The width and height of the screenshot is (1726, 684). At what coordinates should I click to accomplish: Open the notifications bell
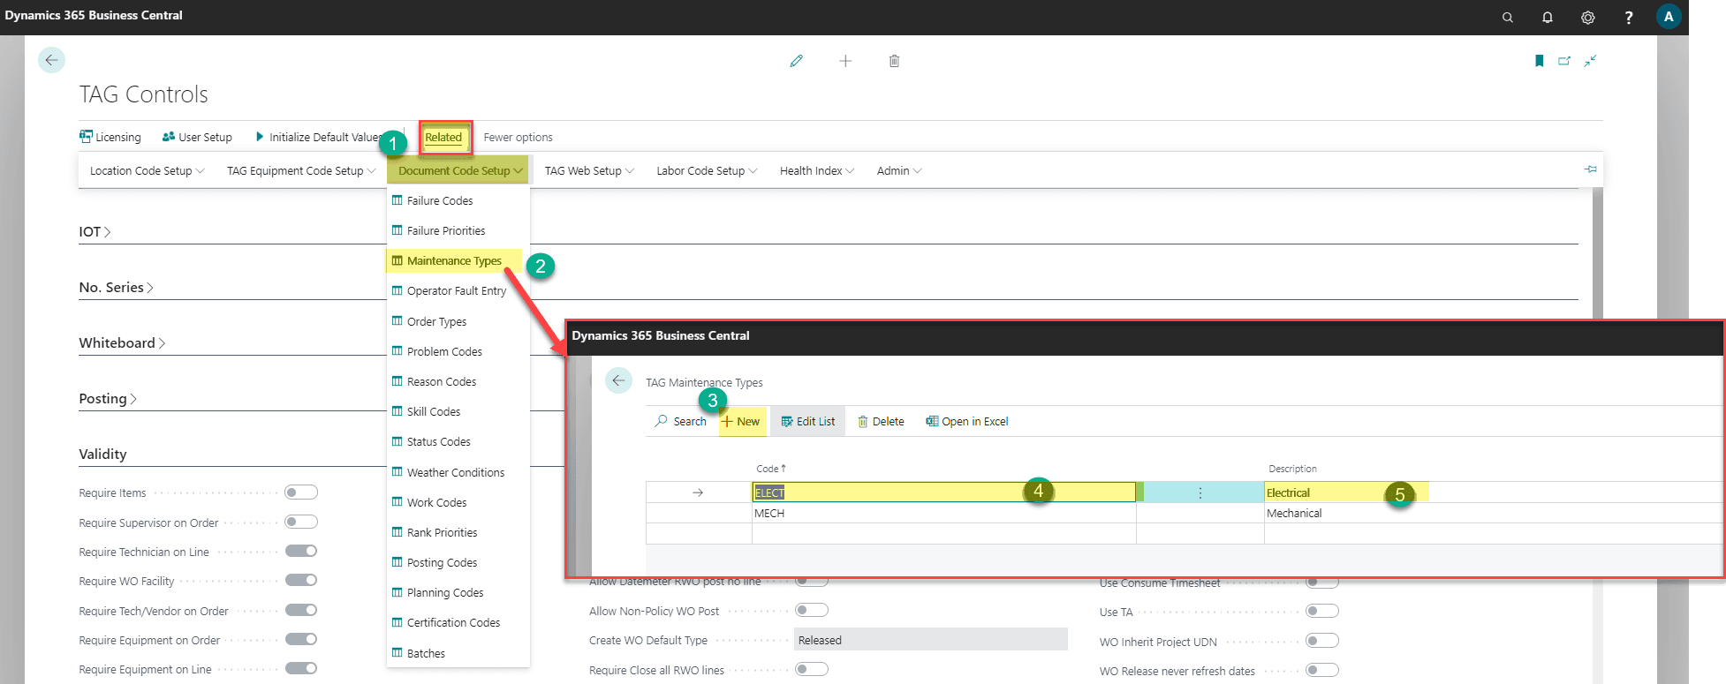tap(1548, 18)
